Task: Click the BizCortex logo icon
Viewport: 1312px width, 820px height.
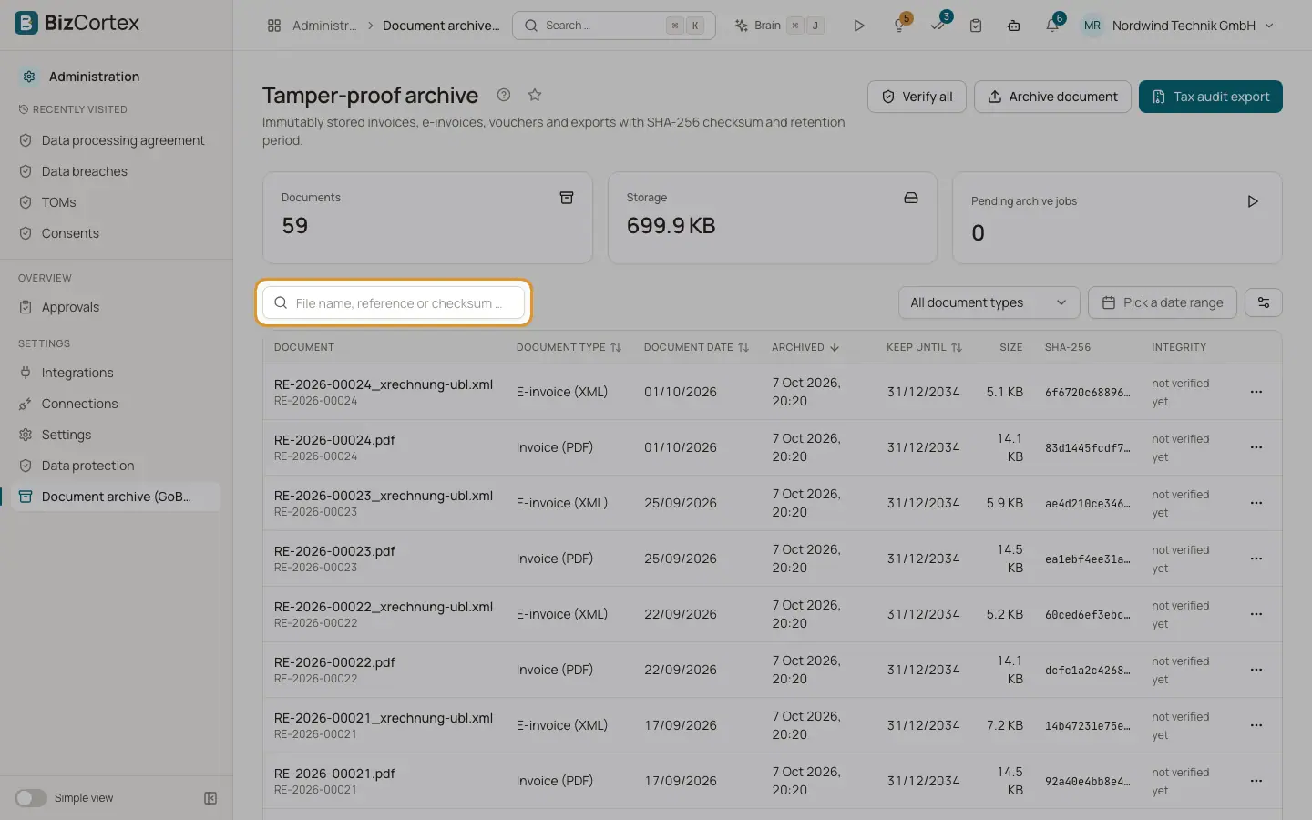Action: (x=26, y=23)
